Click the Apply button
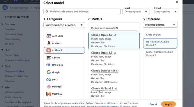194x107 pixels. click(x=168, y=104)
